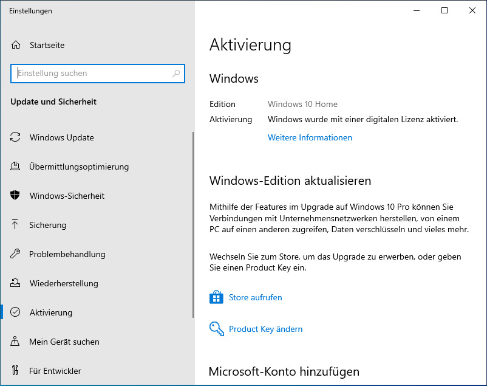Click the Problembehandlung wrench icon
Screen dimensions: 487x386
click(15, 254)
